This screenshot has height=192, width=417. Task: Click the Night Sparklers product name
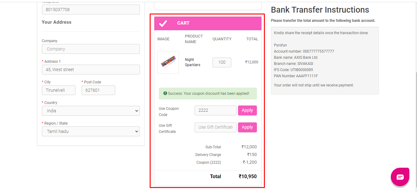[x=192, y=62]
